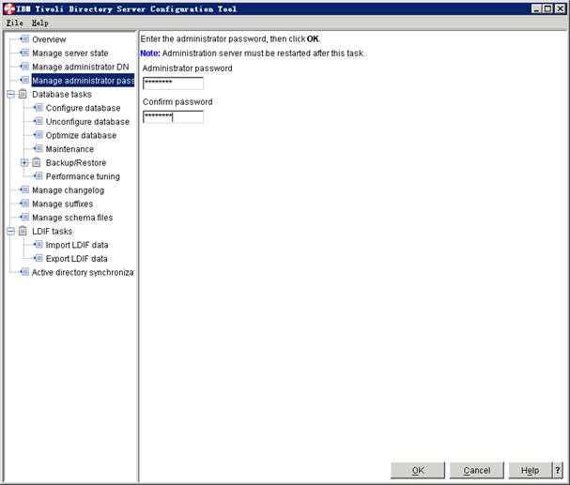
Task: Click the LDIF tasks folder icon
Action: [23, 231]
